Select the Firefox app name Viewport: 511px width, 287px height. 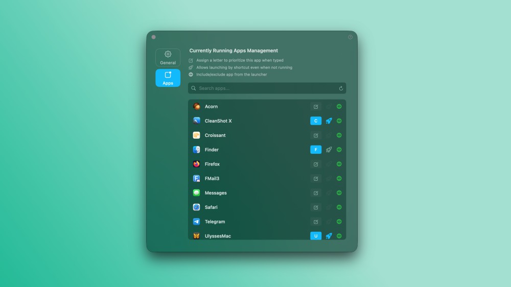coord(212,164)
